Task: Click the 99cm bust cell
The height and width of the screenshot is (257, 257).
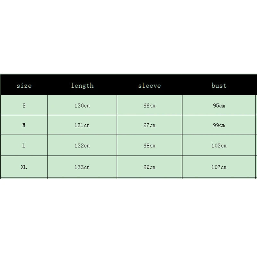Action: point(219,125)
